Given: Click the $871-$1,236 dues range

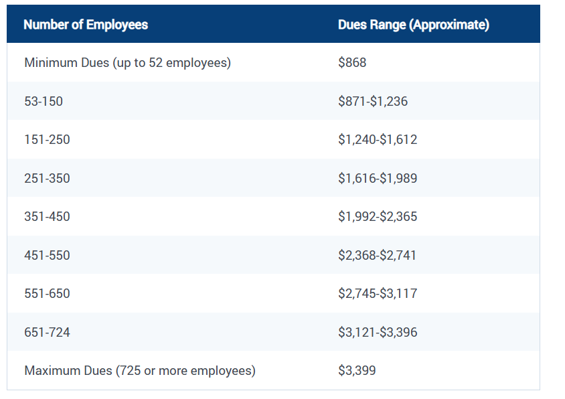Looking at the screenshot, I should [x=373, y=102].
